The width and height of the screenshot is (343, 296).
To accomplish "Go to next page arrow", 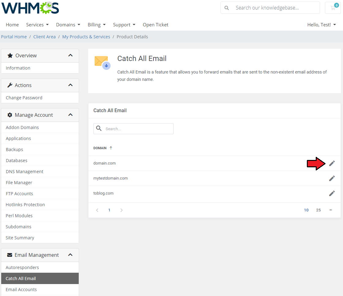I will pyautogui.click(x=121, y=210).
